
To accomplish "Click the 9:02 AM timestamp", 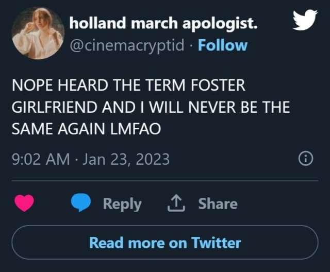I will pos(40,159).
